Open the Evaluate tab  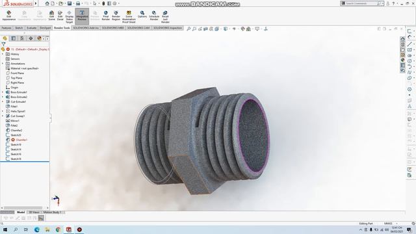[x=31, y=28]
